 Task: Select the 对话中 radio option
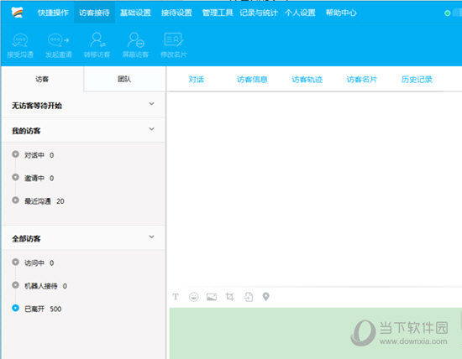coord(15,154)
